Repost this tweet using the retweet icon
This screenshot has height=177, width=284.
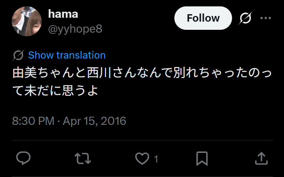pos(83,158)
